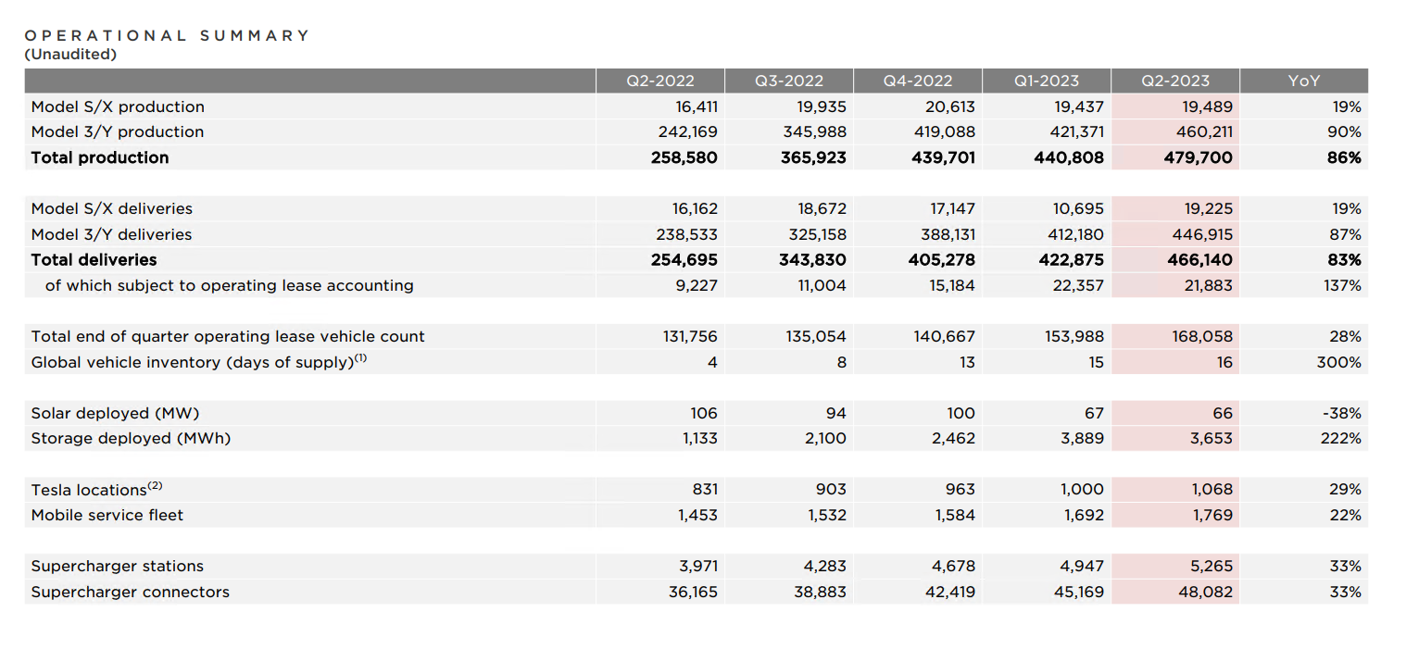Screen dimensions: 1419x662
Task: Click the "Model S/X deliveries" row label
Action: 112,208
